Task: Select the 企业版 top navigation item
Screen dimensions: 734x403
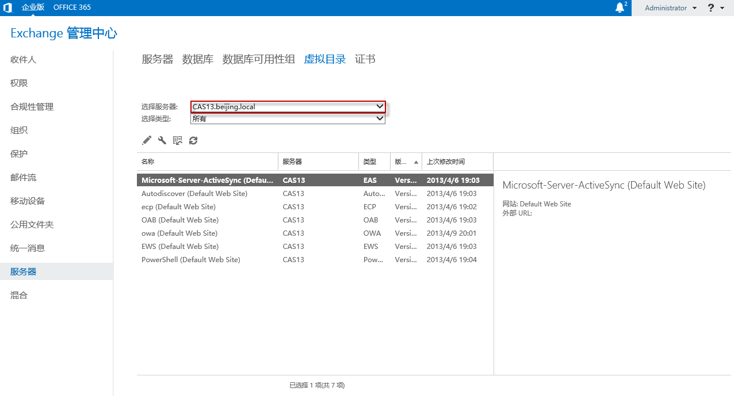Action: pos(33,7)
